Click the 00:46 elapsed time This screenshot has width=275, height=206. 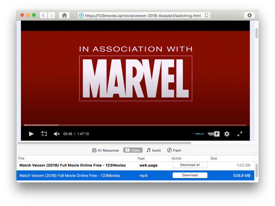[x=68, y=134]
